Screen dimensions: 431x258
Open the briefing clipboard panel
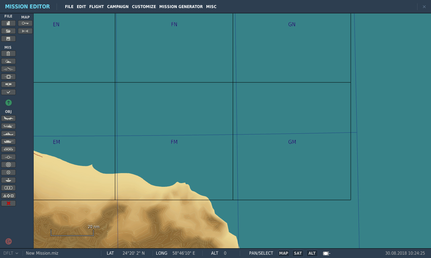tap(8, 53)
